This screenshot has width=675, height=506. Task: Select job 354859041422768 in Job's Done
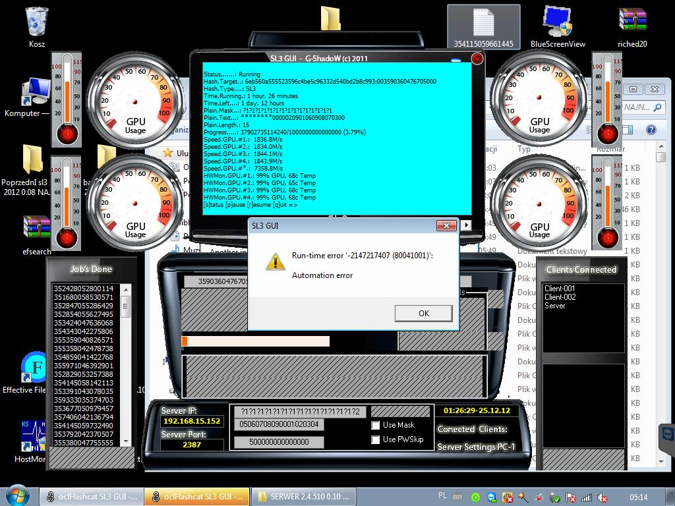click(84, 357)
